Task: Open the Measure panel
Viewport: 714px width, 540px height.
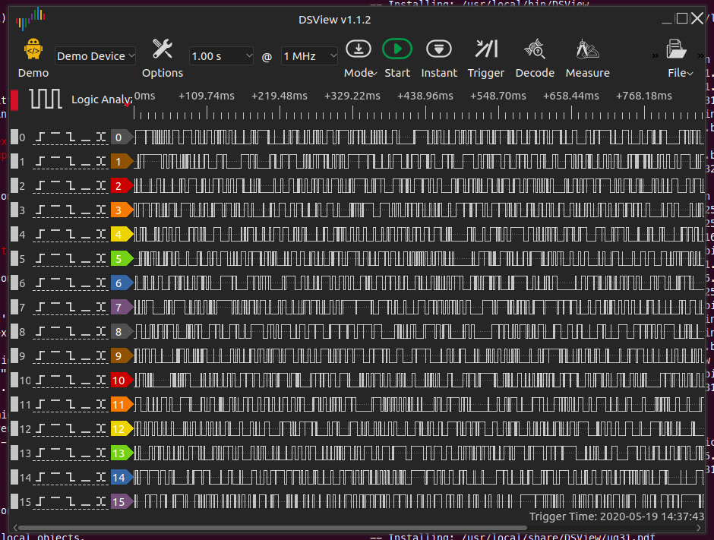Action: (x=587, y=50)
